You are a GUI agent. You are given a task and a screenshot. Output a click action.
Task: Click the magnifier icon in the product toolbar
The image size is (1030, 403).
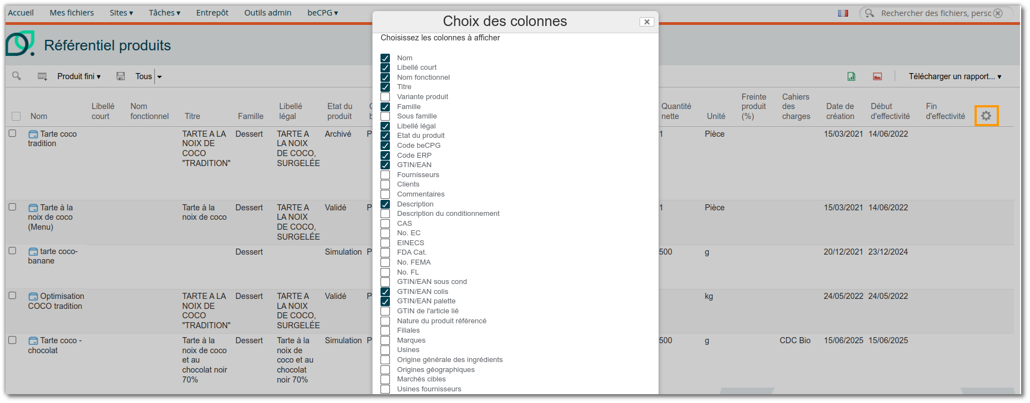coord(17,76)
